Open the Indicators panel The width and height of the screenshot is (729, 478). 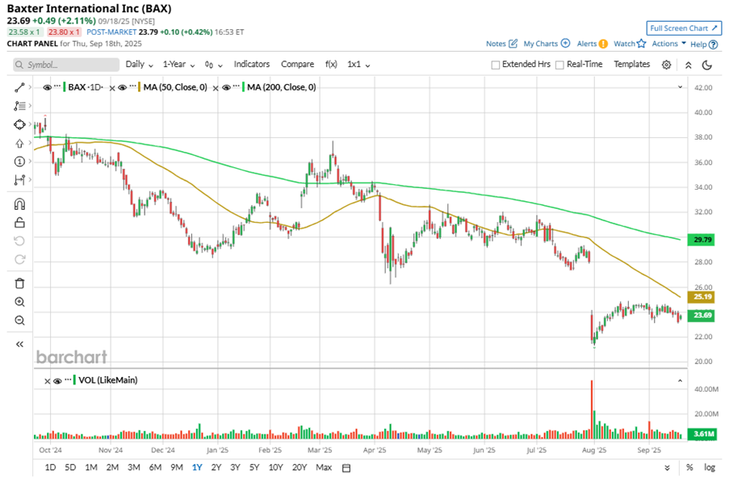pyautogui.click(x=252, y=65)
